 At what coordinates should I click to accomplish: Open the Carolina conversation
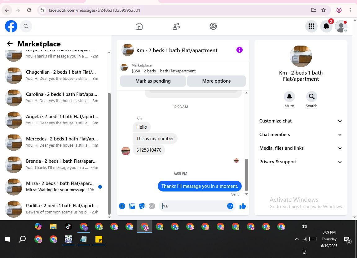click(x=54, y=97)
